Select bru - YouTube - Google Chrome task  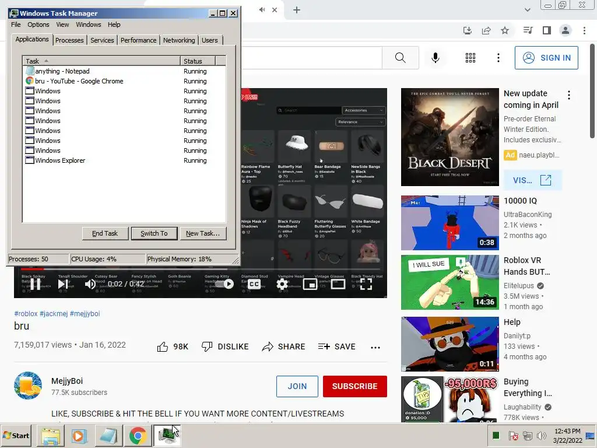[x=124, y=81]
